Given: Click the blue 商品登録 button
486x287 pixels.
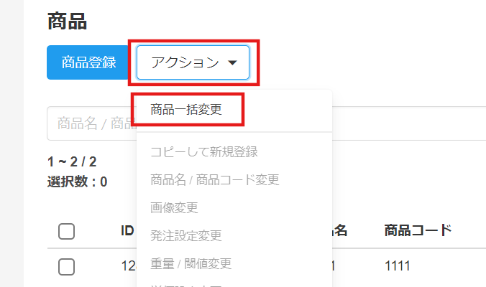Looking at the screenshot, I should tap(88, 62).
